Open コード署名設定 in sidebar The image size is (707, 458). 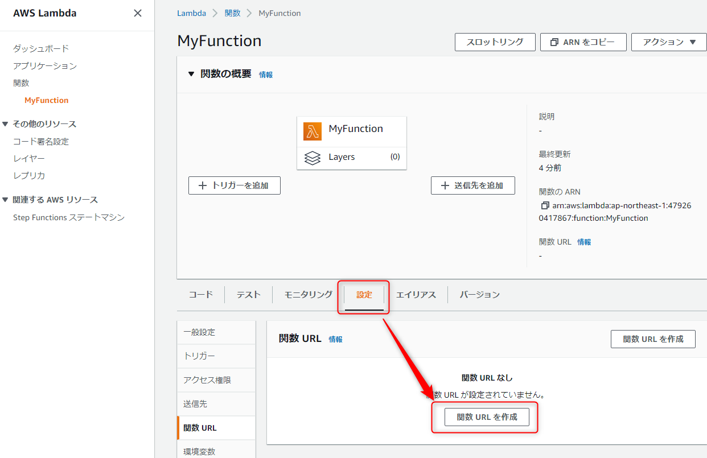[x=41, y=141]
